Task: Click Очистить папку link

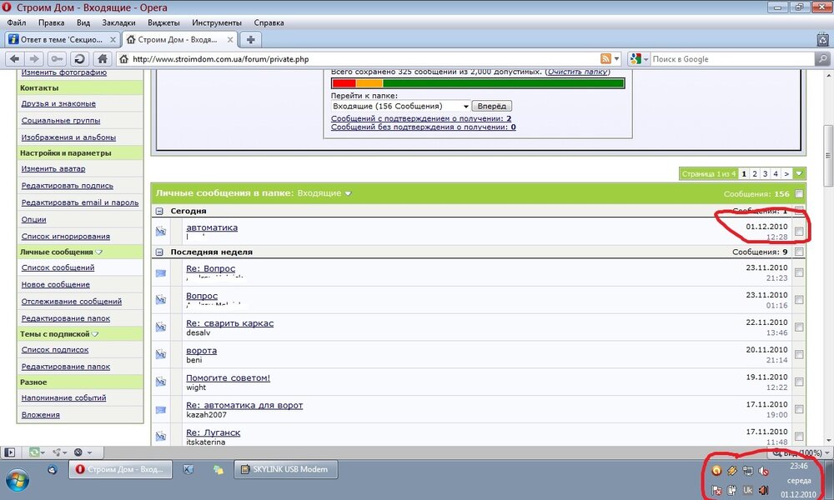Action: point(577,72)
